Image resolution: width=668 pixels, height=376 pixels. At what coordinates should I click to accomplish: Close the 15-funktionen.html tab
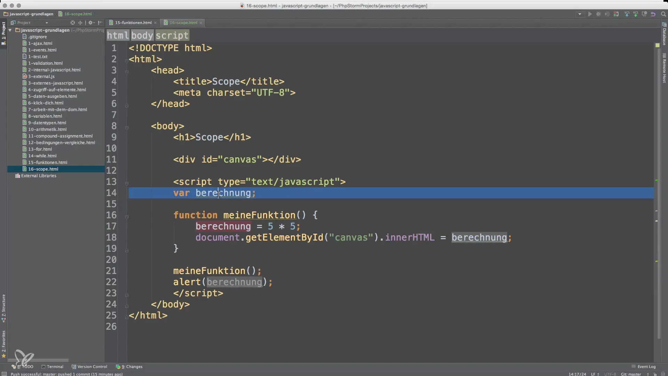(156, 23)
